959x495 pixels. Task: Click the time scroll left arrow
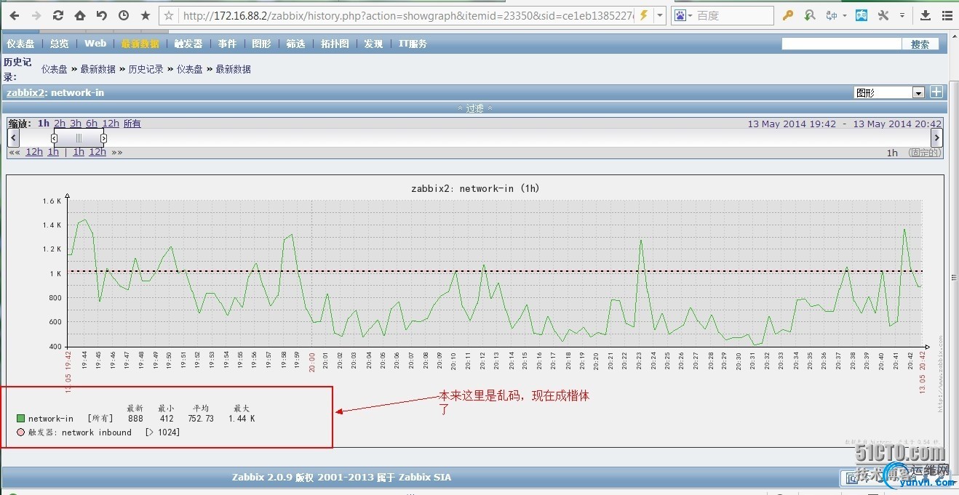pyautogui.click(x=13, y=138)
